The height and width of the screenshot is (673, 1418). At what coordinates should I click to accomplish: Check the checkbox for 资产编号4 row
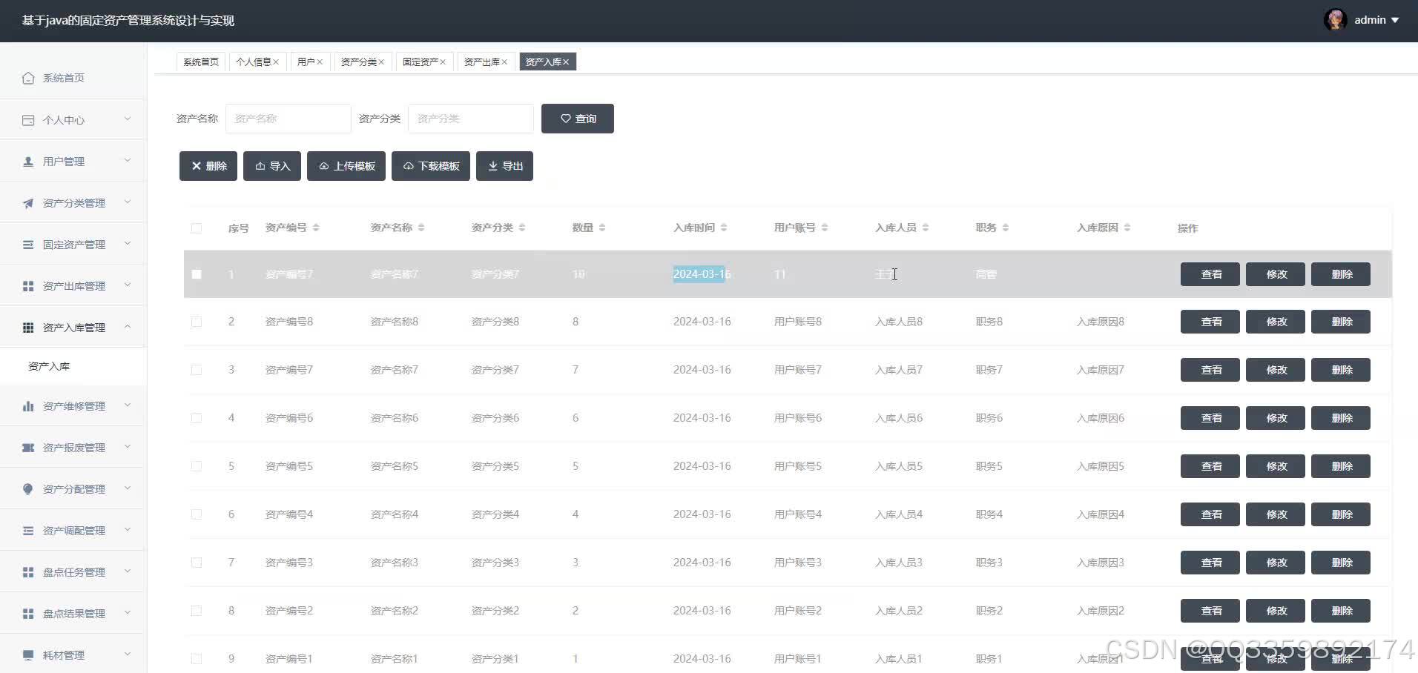click(x=197, y=514)
